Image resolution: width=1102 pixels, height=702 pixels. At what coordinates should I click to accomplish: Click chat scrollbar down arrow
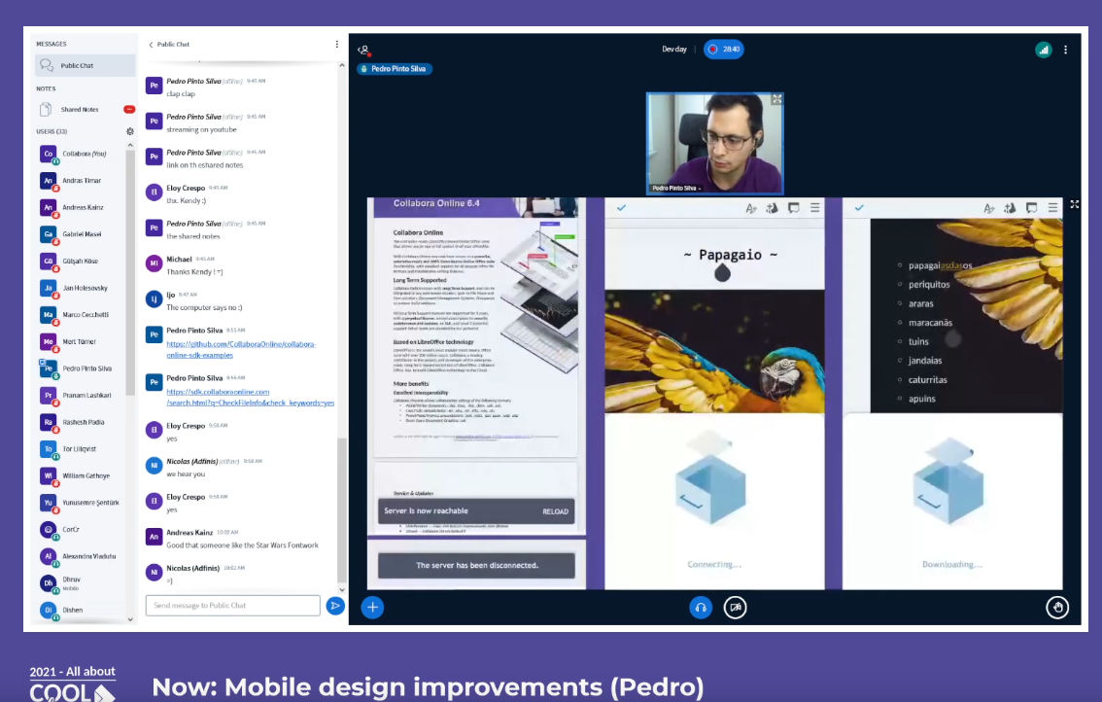coord(341,589)
